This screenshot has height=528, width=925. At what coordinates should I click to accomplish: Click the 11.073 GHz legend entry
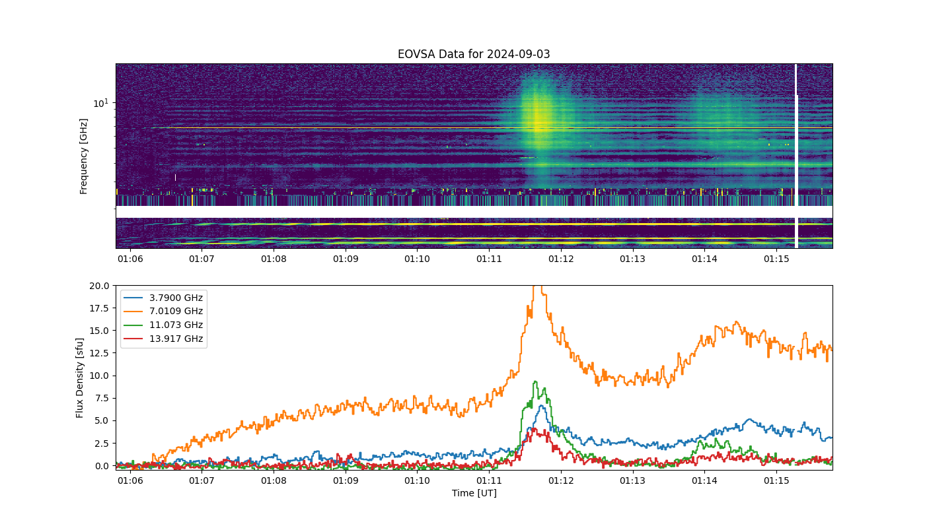[164, 325]
